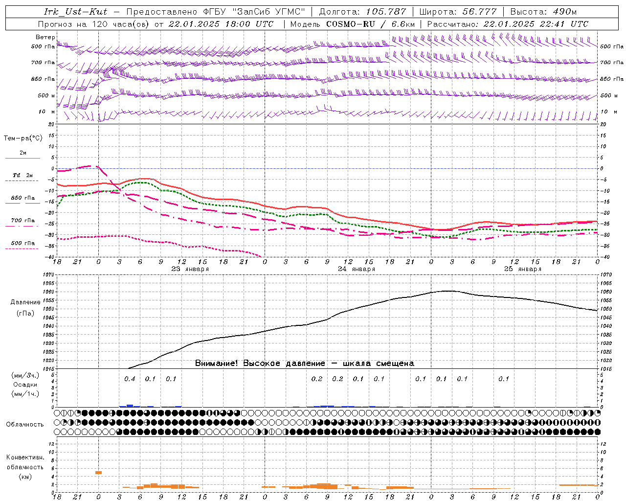Select the provider text ФГБУ "ЗапСиб УГМС"

pyautogui.click(x=254, y=12)
